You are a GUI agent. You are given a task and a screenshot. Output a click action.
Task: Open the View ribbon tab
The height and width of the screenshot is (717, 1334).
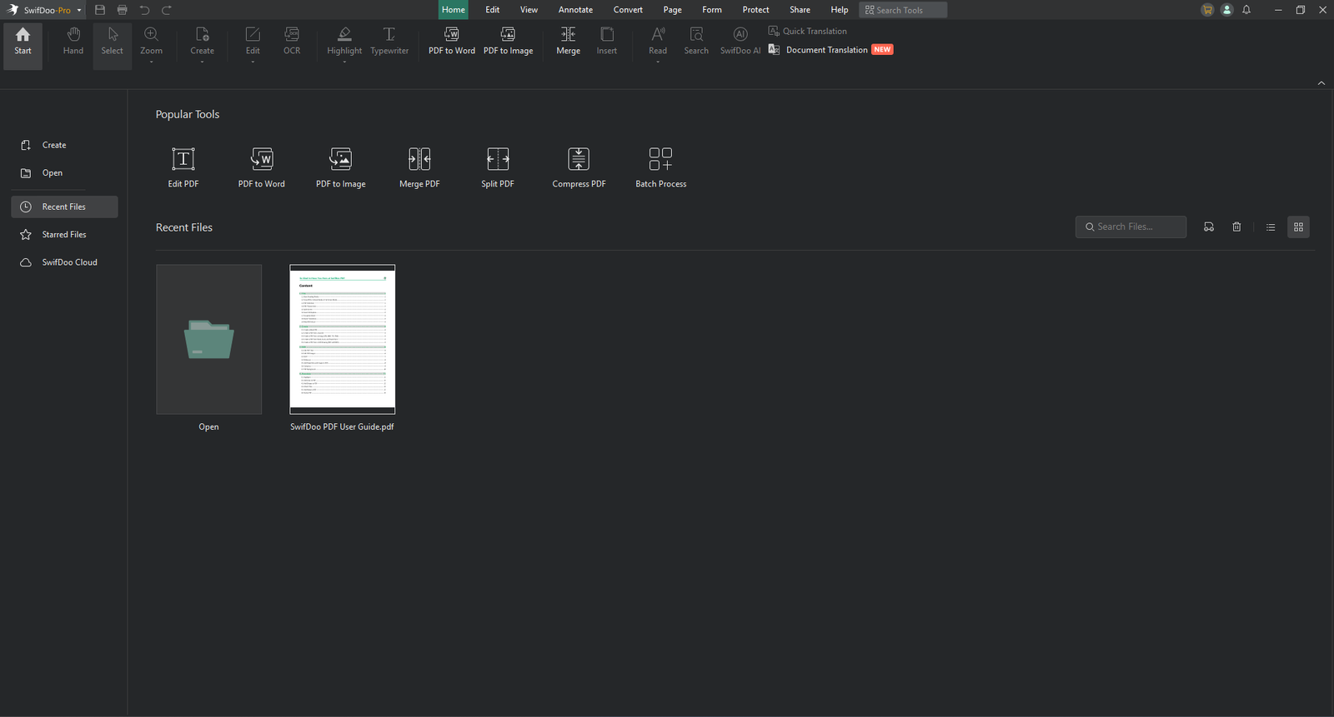click(529, 10)
